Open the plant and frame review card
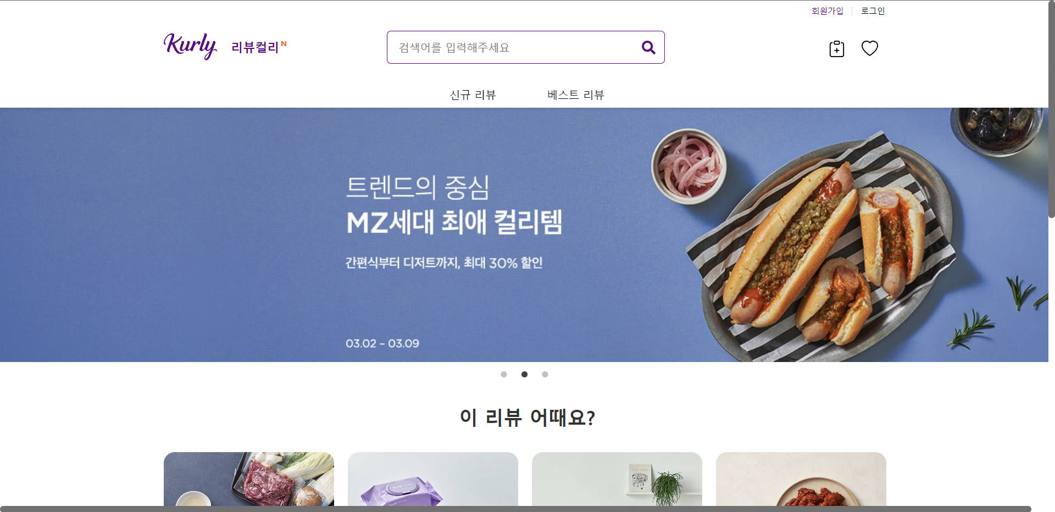Image resolution: width=1055 pixels, height=512 pixels. (617, 479)
